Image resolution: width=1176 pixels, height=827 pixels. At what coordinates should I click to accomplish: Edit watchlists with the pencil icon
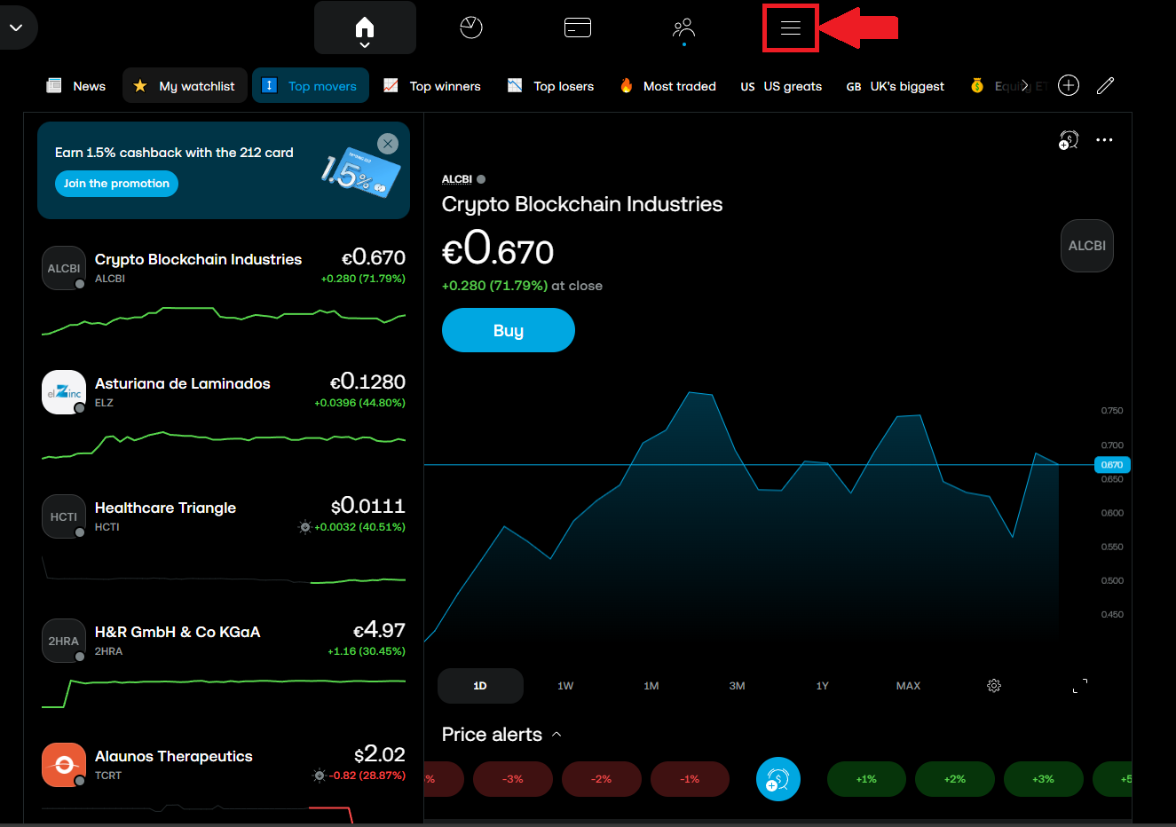tap(1105, 86)
